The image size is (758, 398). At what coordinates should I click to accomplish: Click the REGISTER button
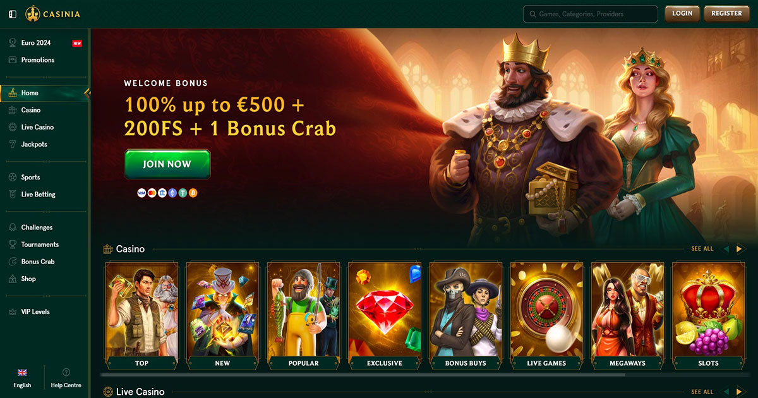click(x=726, y=13)
